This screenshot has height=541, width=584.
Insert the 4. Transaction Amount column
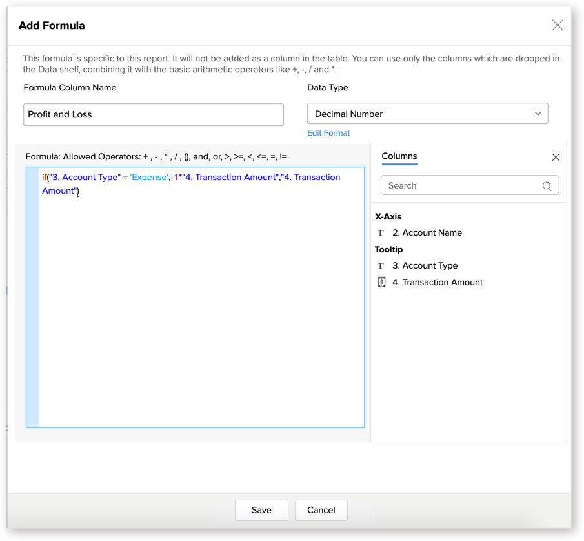point(437,282)
